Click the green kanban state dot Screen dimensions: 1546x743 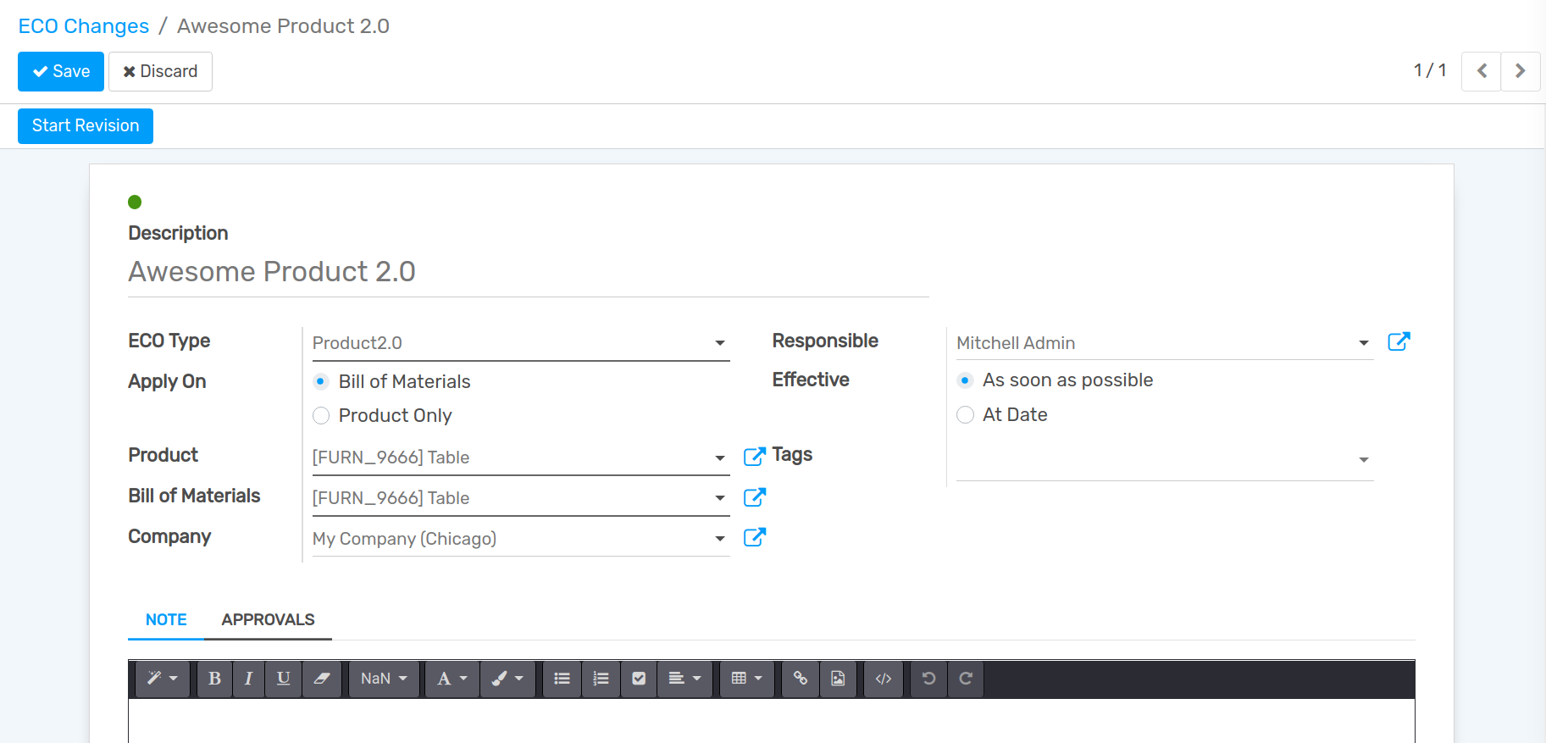point(135,202)
